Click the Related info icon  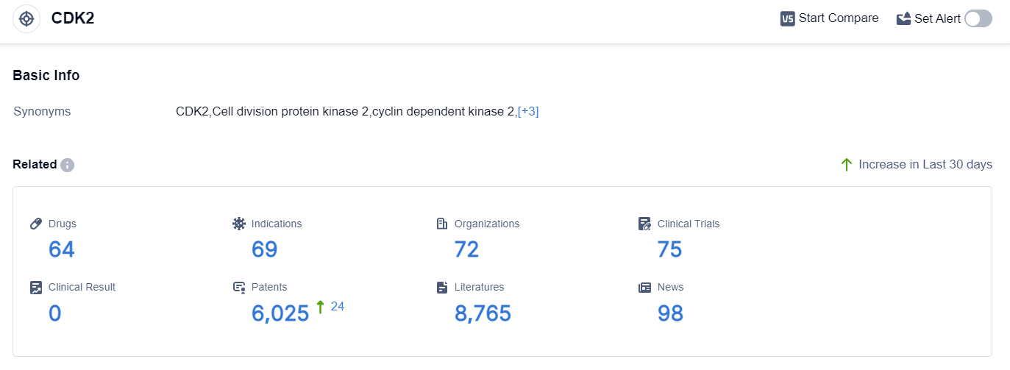(68, 165)
